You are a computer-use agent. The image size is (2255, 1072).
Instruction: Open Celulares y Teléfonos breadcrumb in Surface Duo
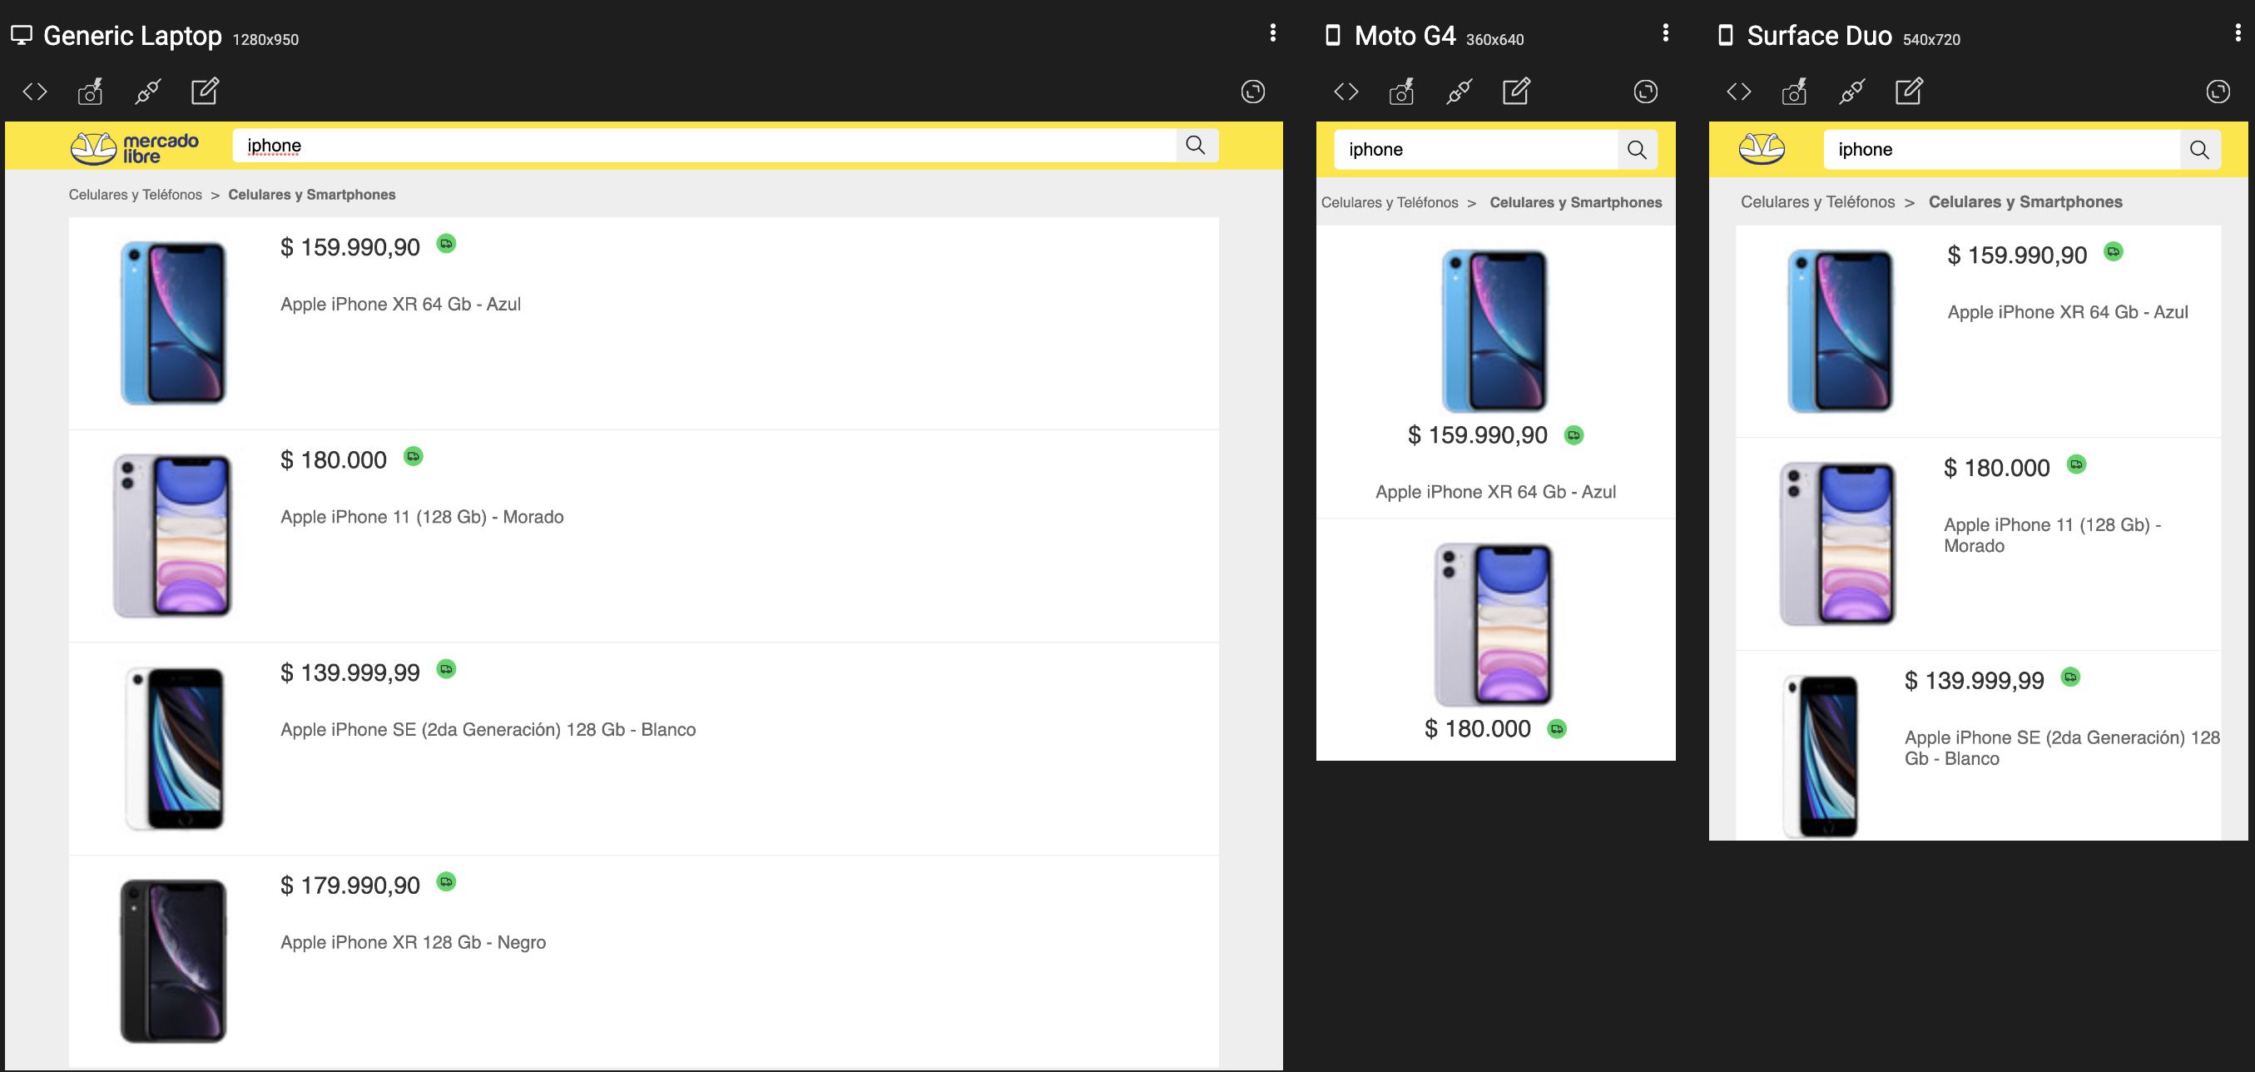(1817, 201)
